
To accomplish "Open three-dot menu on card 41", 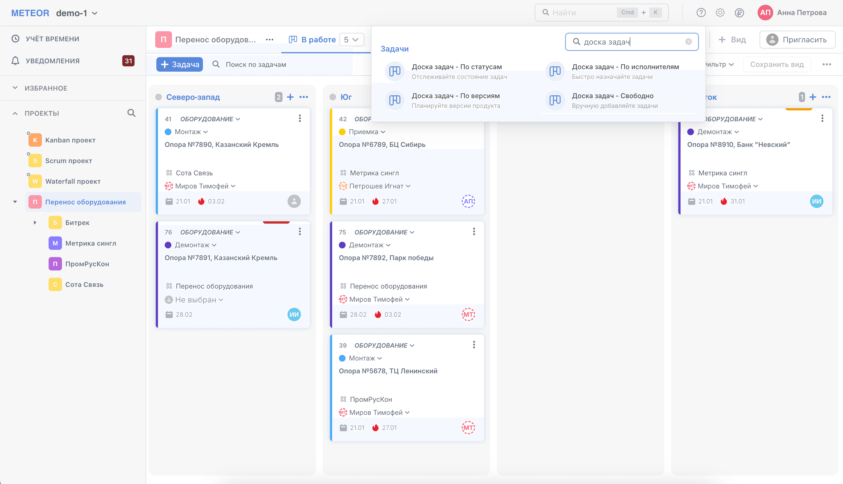I will [x=300, y=118].
